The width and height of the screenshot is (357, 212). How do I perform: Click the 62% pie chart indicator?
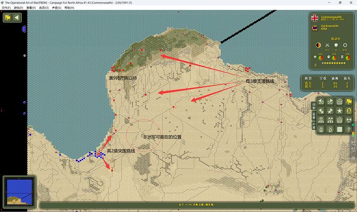pos(334,58)
